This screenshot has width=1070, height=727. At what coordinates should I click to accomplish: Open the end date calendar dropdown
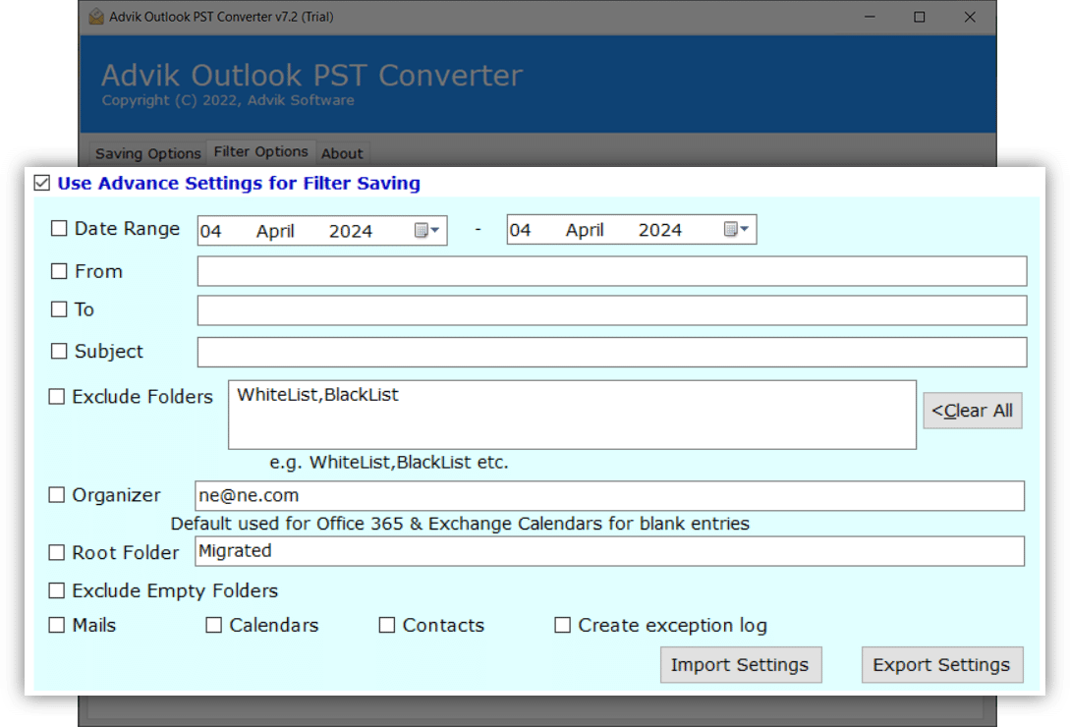[x=737, y=229]
